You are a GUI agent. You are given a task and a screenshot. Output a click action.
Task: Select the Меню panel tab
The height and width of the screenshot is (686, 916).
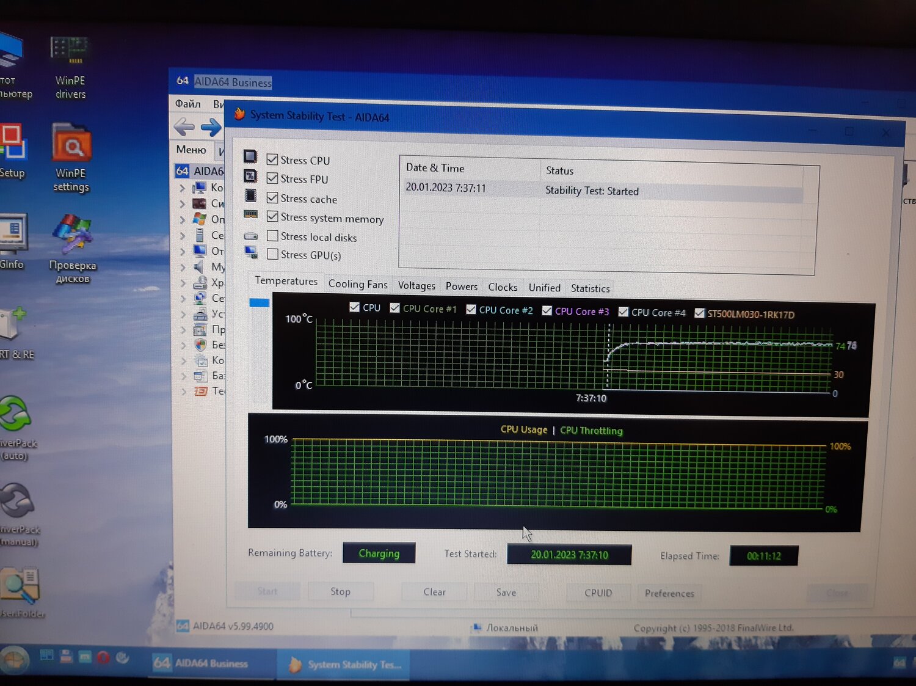pos(191,150)
